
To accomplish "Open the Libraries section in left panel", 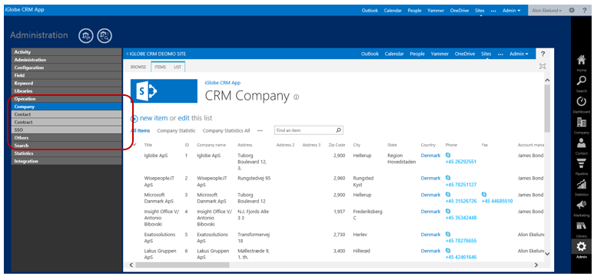I will tap(66, 90).
